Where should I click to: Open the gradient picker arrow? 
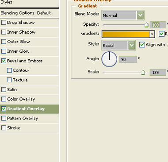coord(152,34)
